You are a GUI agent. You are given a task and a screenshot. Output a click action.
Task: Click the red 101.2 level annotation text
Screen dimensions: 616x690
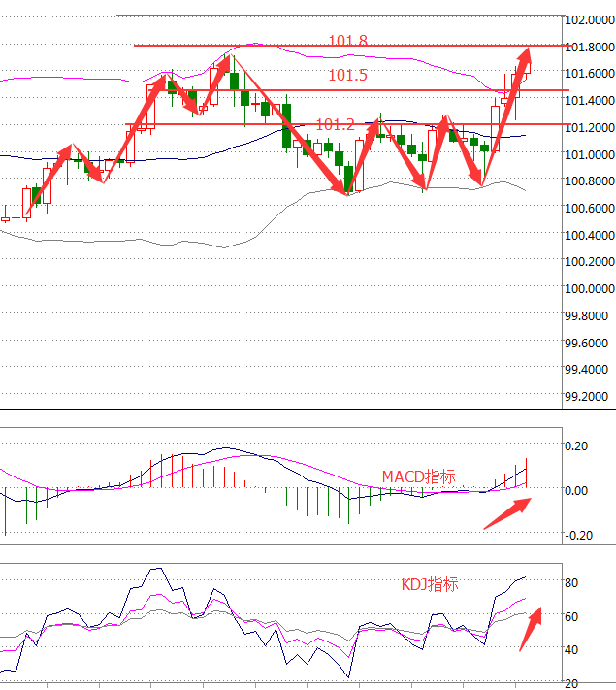tap(335, 125)
